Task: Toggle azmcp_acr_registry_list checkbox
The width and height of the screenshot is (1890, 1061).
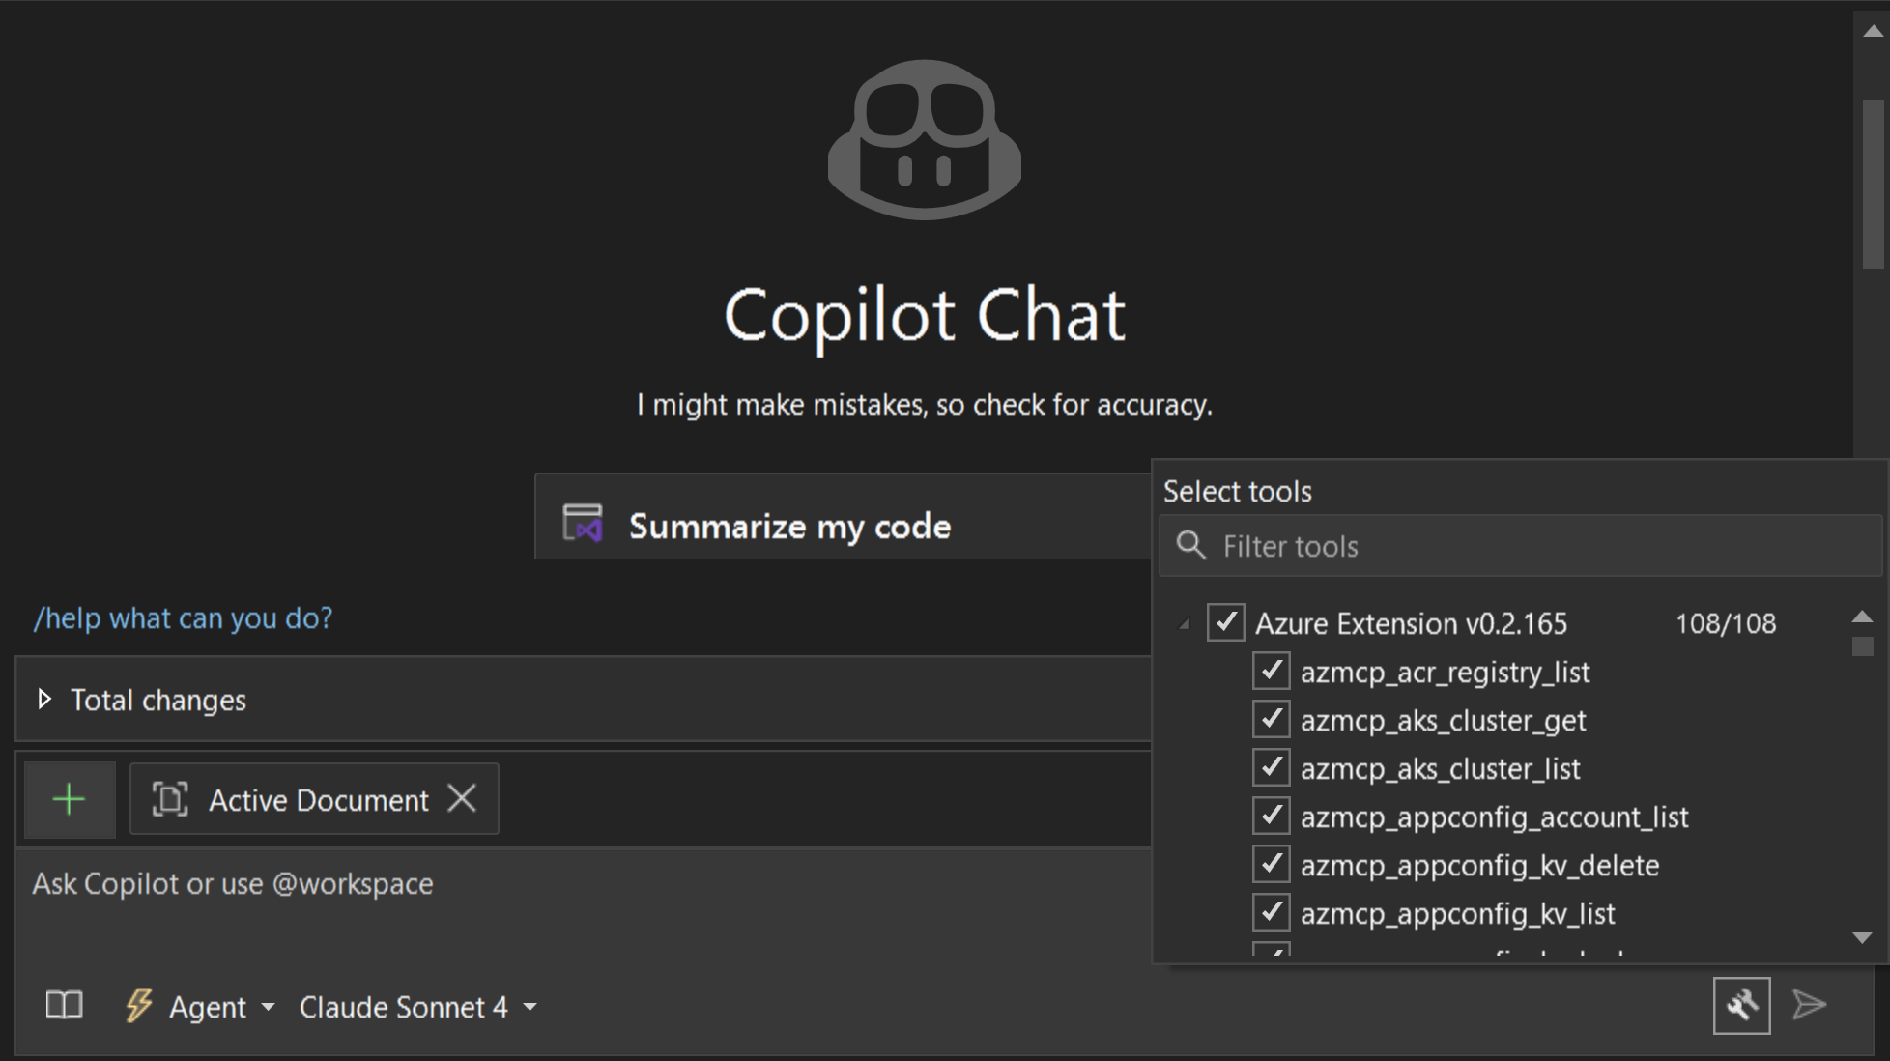Action: pyautogui.click(x=1271, y=671)
